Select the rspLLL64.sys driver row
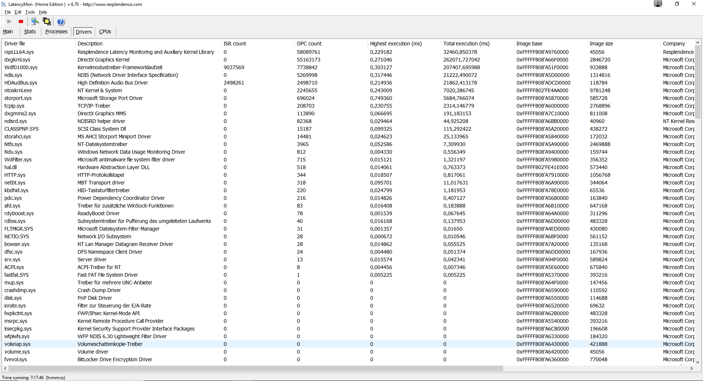This screenshot has height=381, width=703. (x=348, y=52)
